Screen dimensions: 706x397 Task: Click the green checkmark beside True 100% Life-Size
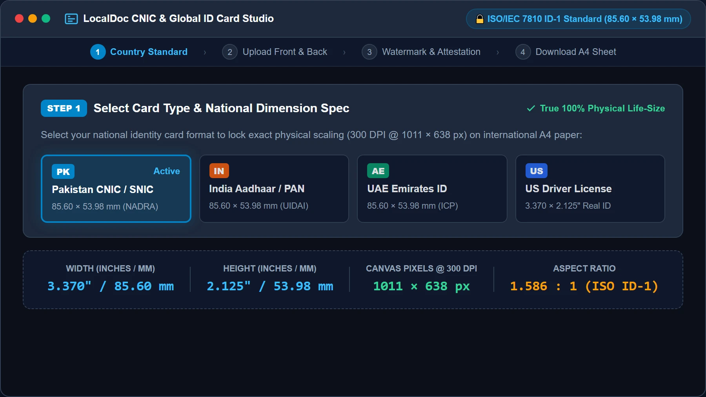531,108
